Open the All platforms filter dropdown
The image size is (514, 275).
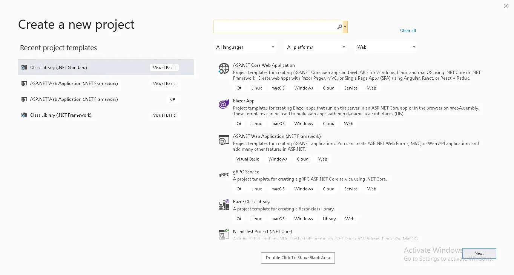click(x=316, y=47)
